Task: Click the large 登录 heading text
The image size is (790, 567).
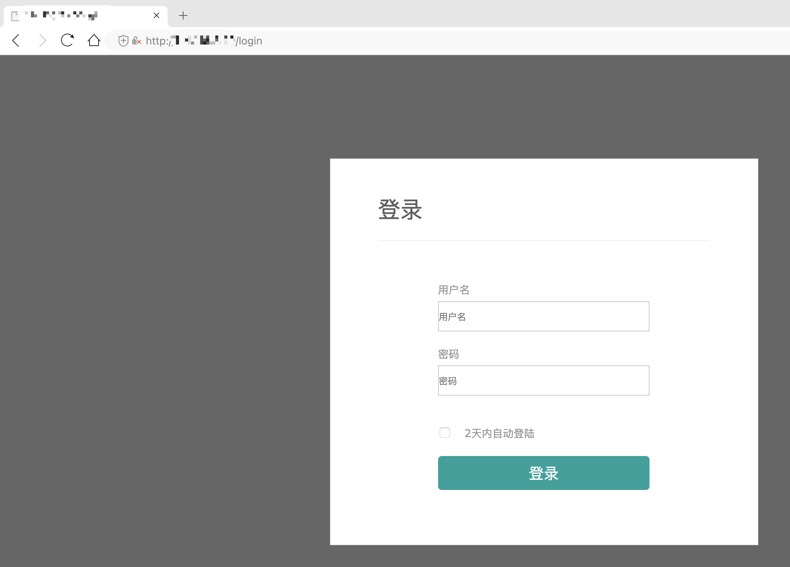Action: tap(400, 210)
